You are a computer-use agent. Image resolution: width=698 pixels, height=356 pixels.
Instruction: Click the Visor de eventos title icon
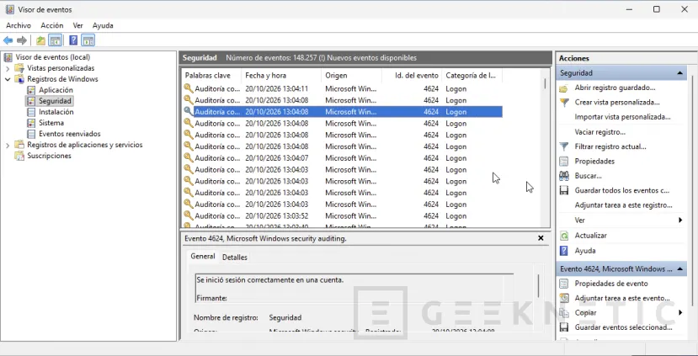tap(10, 9)
